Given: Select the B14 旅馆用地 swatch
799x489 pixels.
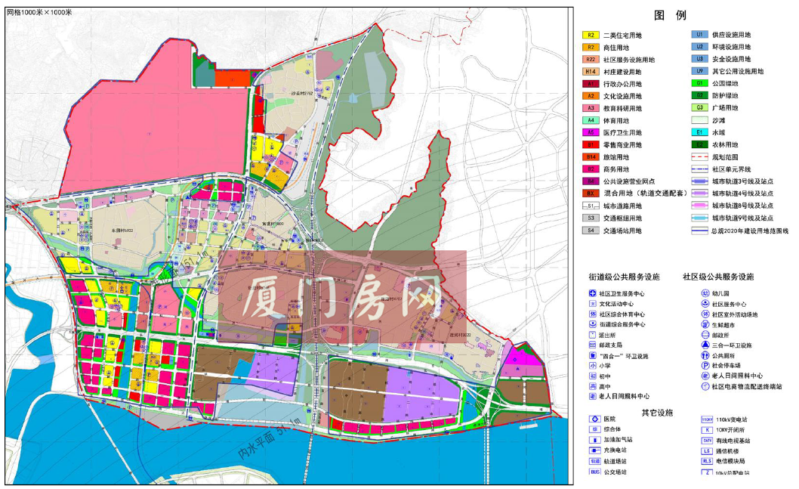Looking at the screenshot, I should coord(591,157).
